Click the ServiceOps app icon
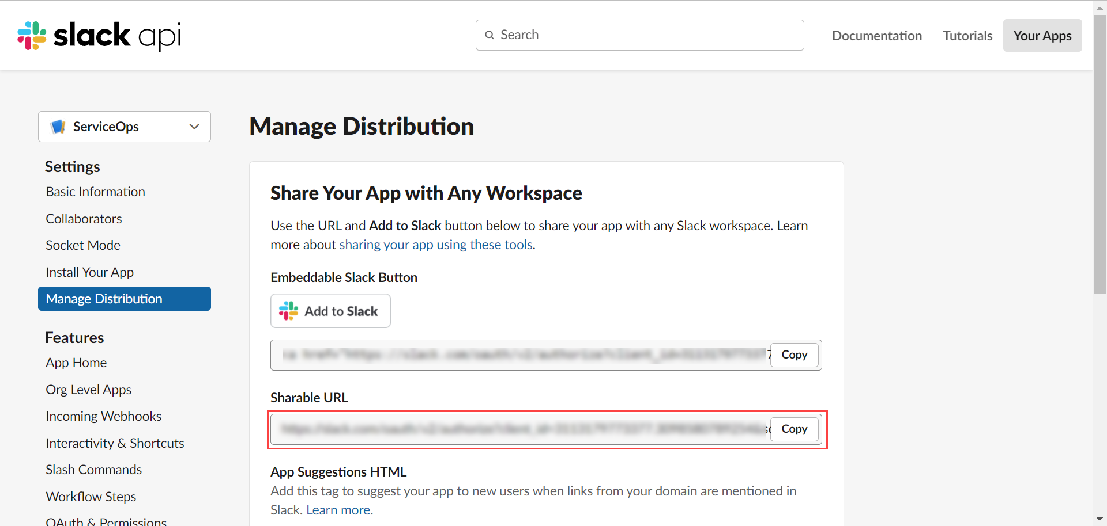 pos(58,127)
